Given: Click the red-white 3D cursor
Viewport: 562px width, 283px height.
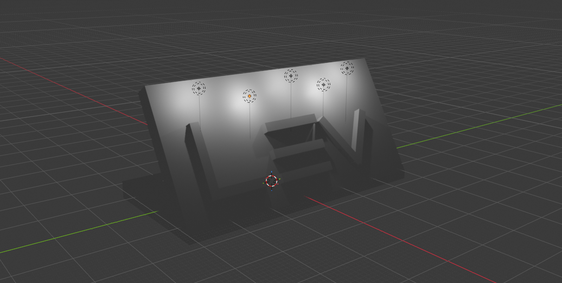Looking at the screenshot, I should pos(272,181).
